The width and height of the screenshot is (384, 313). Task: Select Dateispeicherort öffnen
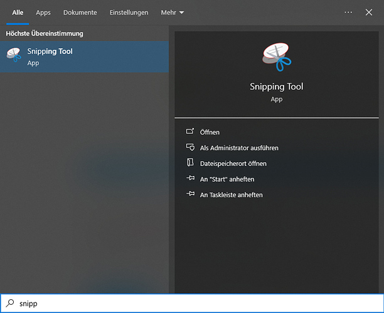pyautogui.click(x=233, y=163)
